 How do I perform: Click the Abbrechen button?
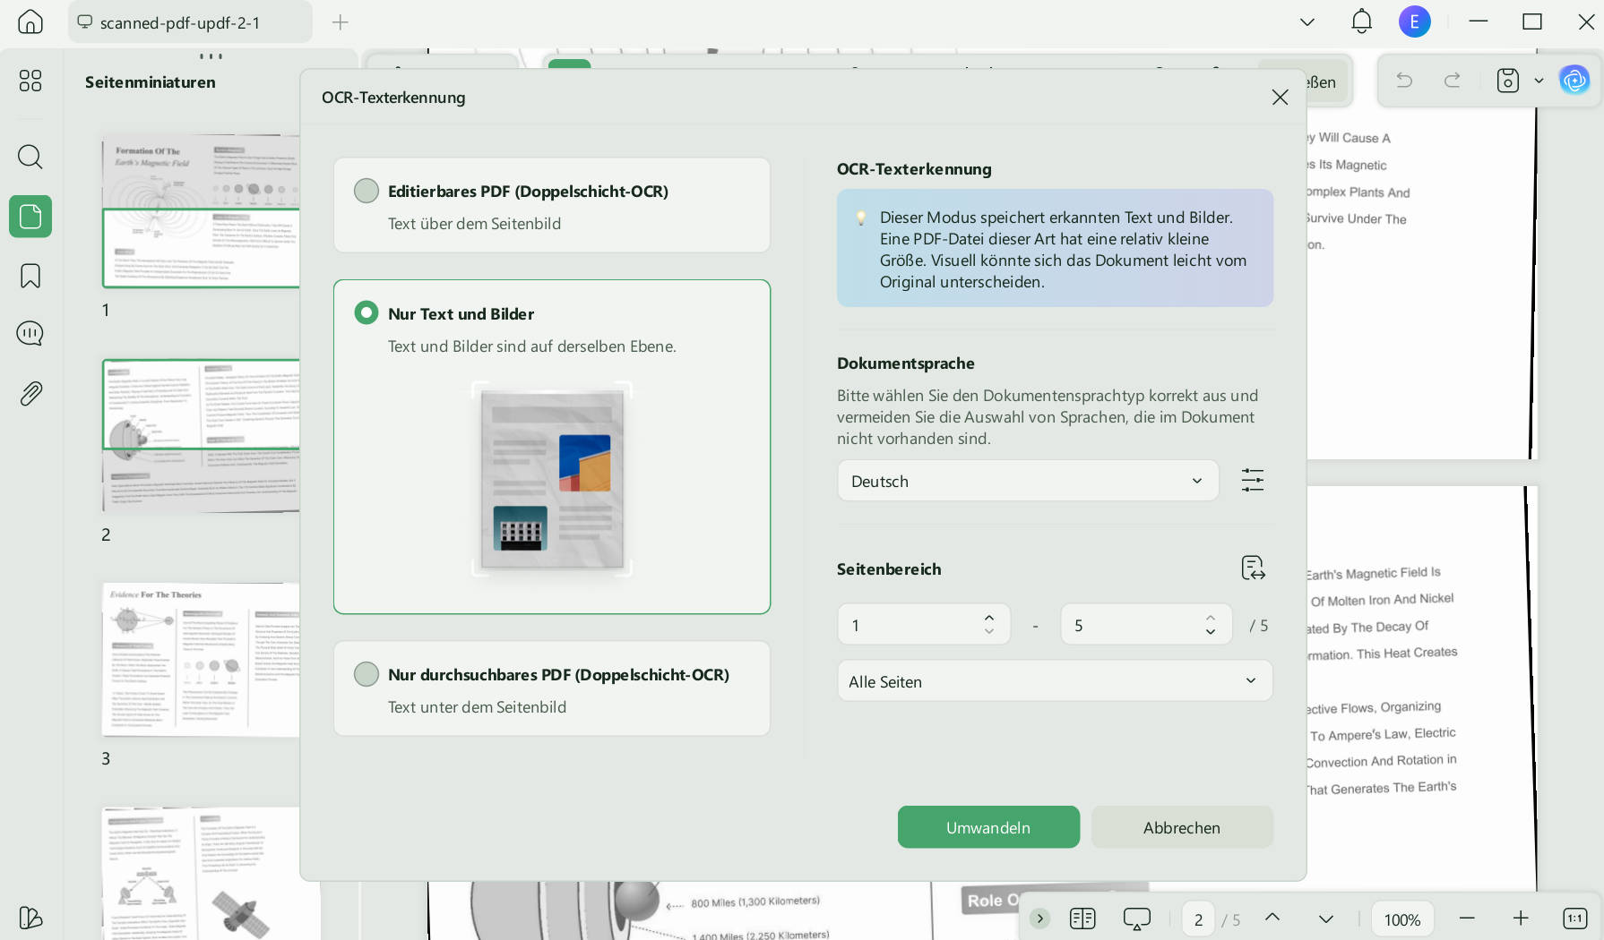coord(1182,827)
